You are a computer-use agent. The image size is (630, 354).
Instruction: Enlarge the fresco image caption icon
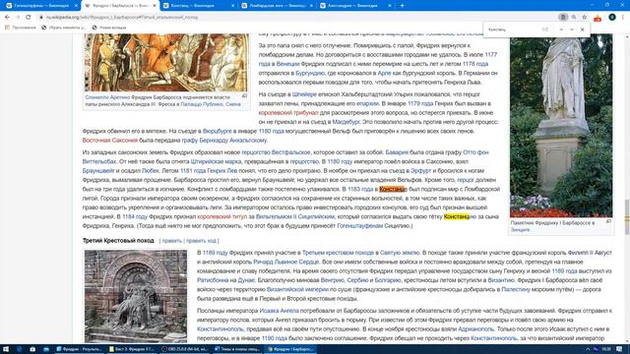pos(244,96)
